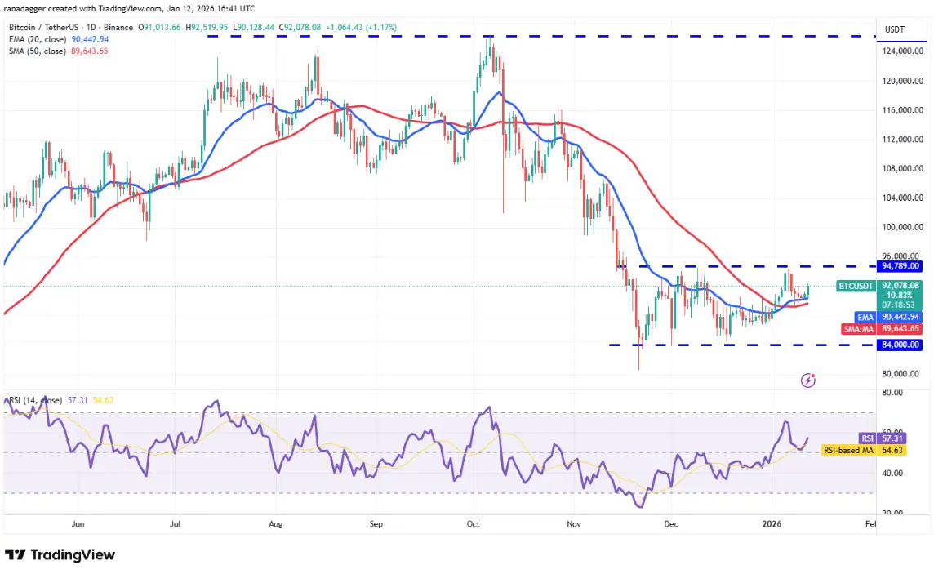Click the Oct label on time axis
This screenshot has width=934, height=574.
pos(473,524)
